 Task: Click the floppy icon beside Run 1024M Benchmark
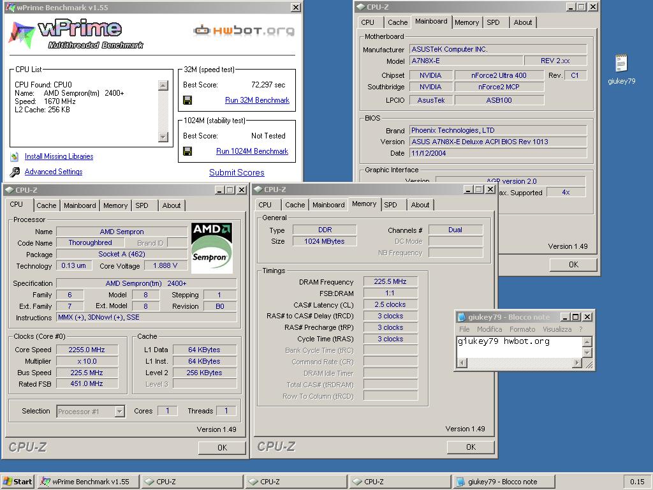point(187,151)
